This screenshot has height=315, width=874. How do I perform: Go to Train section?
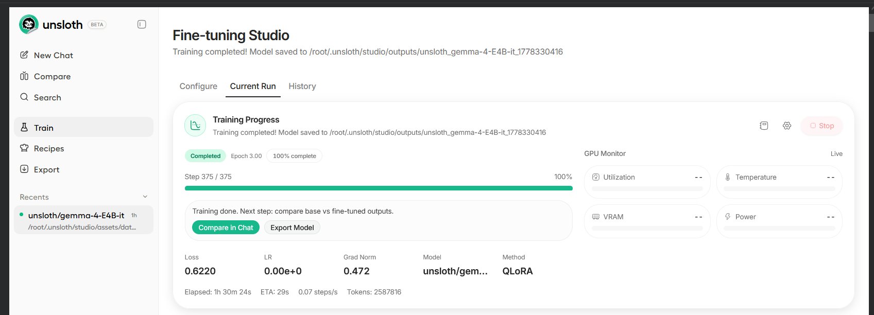[x=83, y=127]
